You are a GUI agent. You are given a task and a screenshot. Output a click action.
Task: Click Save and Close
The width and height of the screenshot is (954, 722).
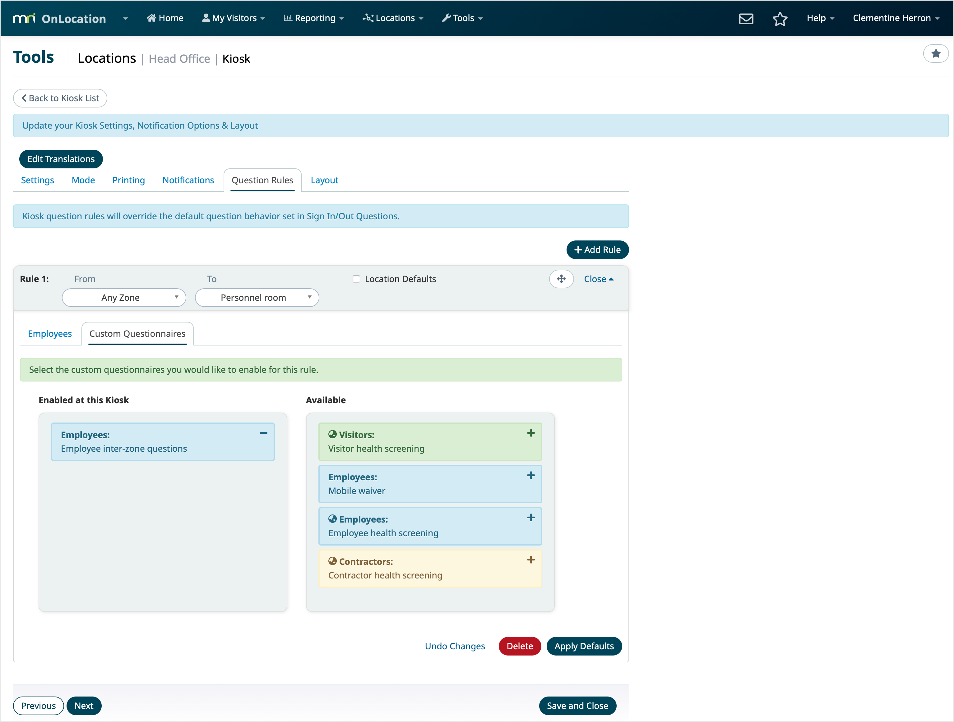tap(577, 706)
